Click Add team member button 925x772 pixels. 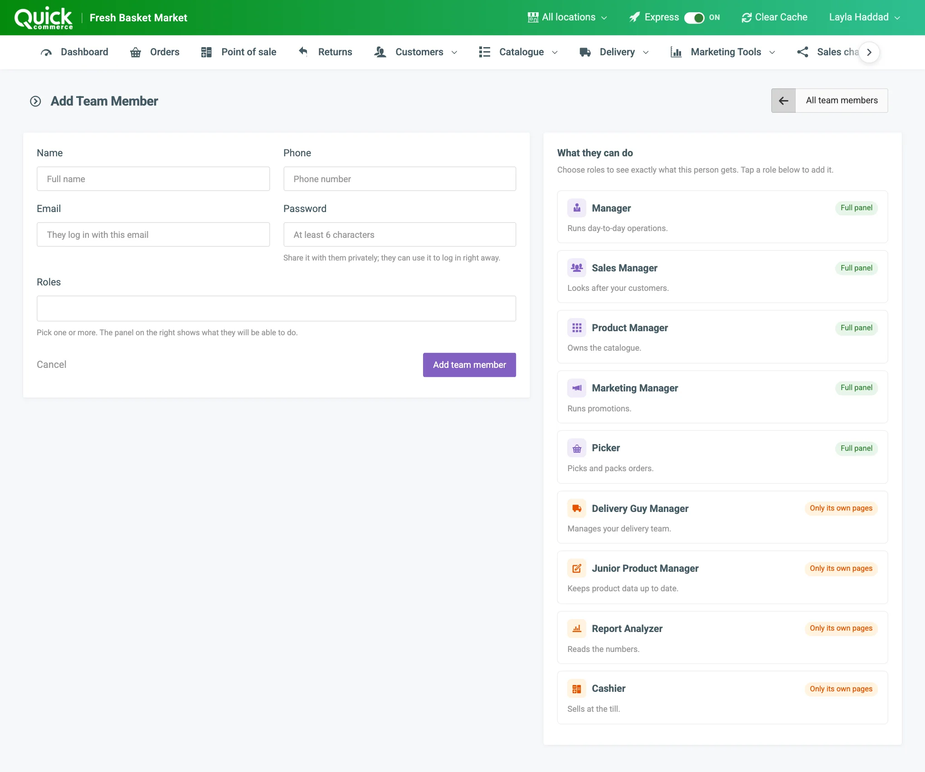[469, 365]
